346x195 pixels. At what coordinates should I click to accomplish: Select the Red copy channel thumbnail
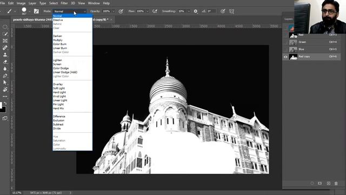(293, 57)
